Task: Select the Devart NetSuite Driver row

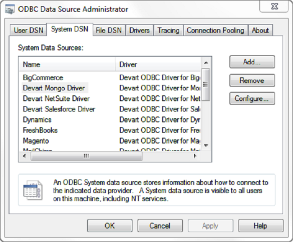Action: click(x=56, y=99)
